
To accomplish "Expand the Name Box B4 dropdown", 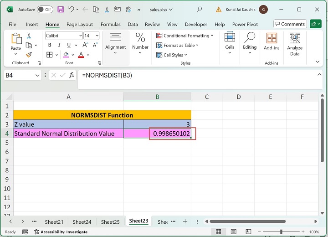I will [37, 75].
